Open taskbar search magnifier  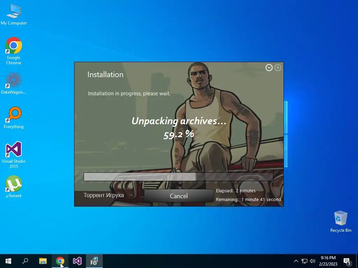point(25,261)
